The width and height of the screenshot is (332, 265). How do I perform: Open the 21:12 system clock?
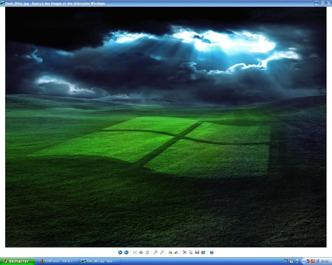[325, 261]
